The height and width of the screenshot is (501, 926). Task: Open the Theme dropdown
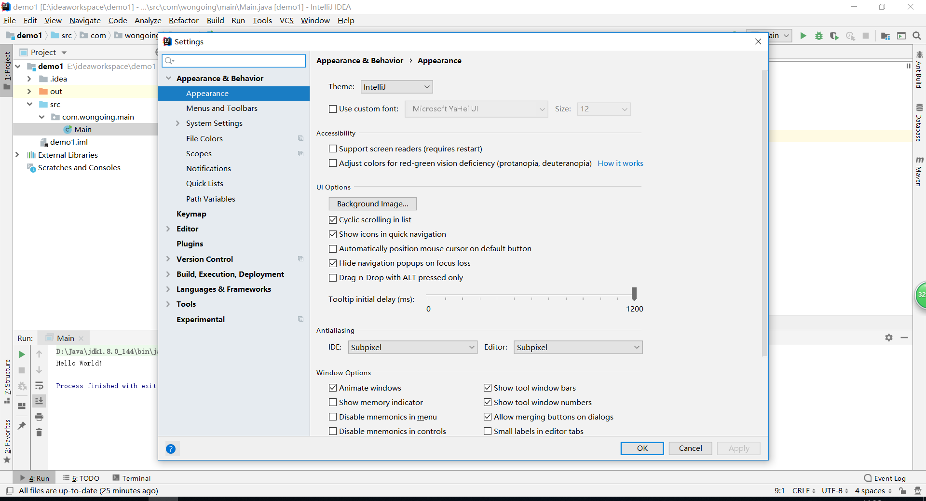(x=396, y=87)
